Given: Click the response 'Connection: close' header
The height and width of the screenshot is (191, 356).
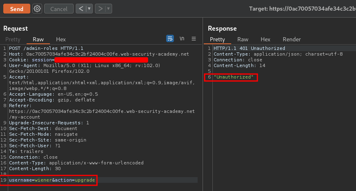Looking at the screenshot, I should click(238, 60).
